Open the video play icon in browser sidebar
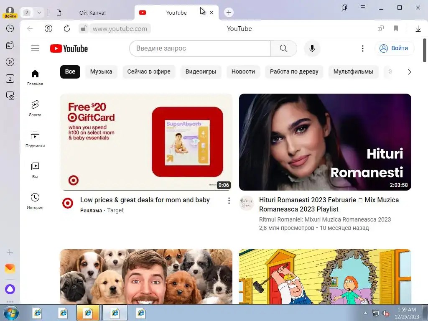Screen dimensions: 428x321 pos(10,62)
